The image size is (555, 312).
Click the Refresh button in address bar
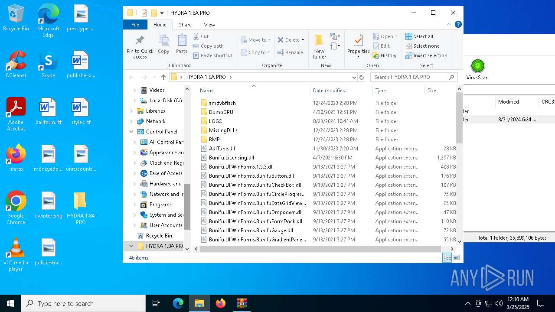point(362,77)
